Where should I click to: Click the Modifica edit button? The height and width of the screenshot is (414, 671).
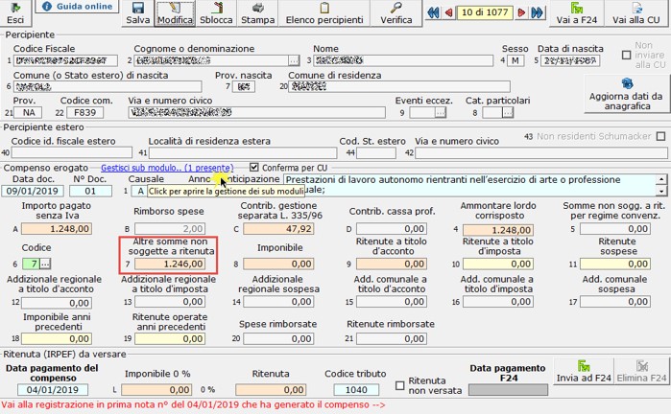click(175, 13)
